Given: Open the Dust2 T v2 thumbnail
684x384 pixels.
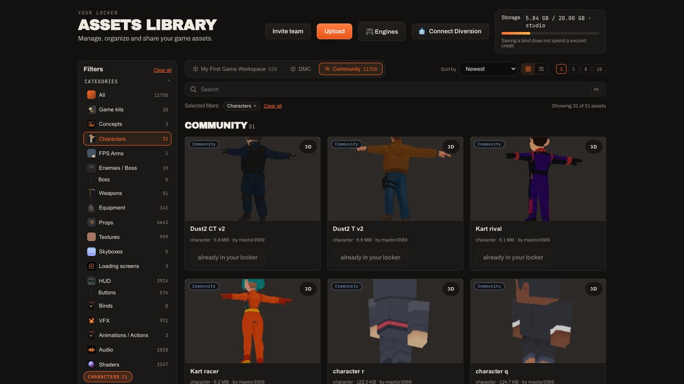Looking at the screenshot, I should [x=395, y=179].
